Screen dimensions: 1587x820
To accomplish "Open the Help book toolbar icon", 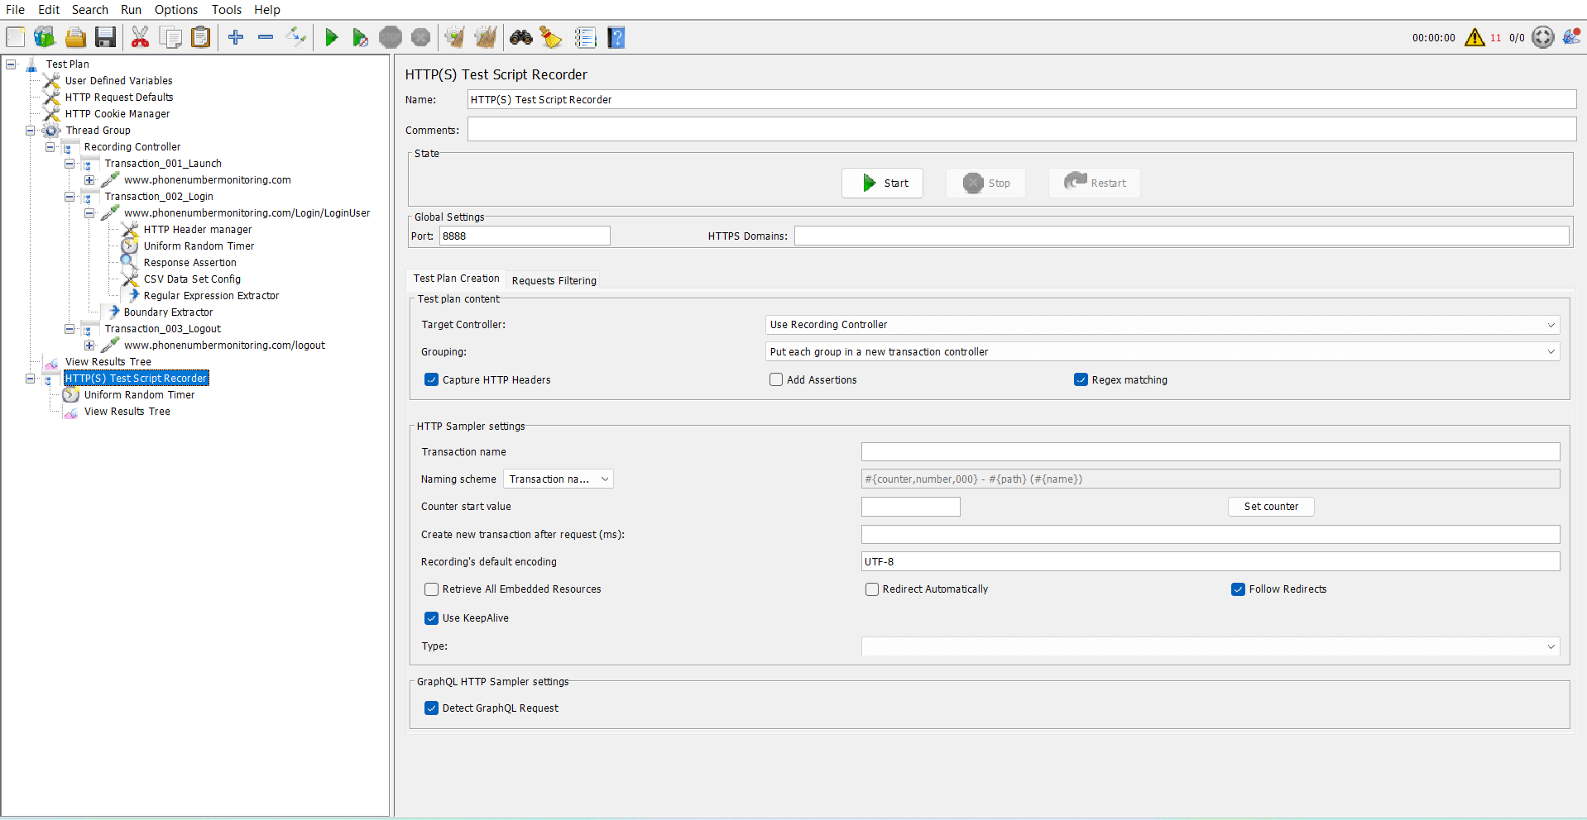I will pyautogui.click(x=616, y=37).
